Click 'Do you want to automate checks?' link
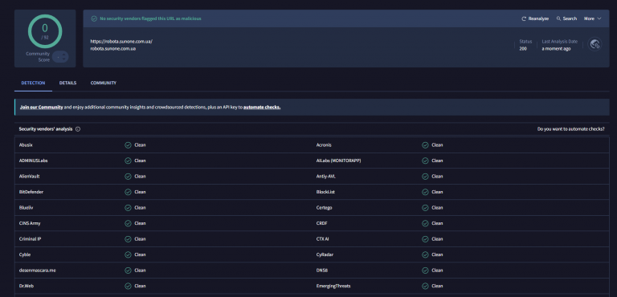The width and height of the screenshot is (617, 297). [571, 129]
